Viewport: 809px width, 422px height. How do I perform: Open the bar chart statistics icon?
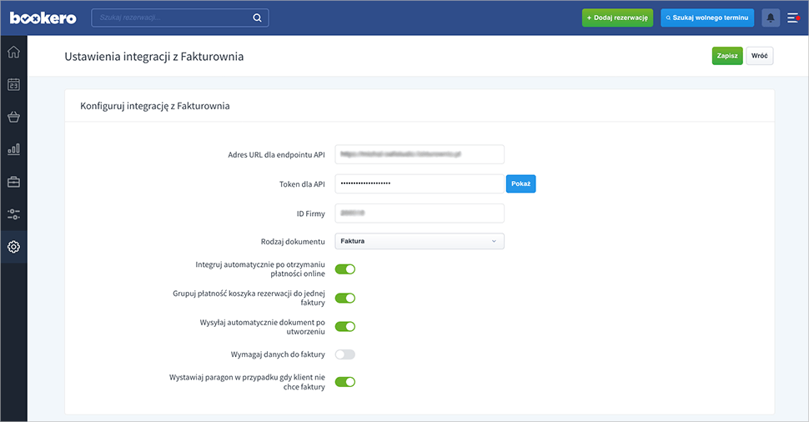[x=14, y=149]
